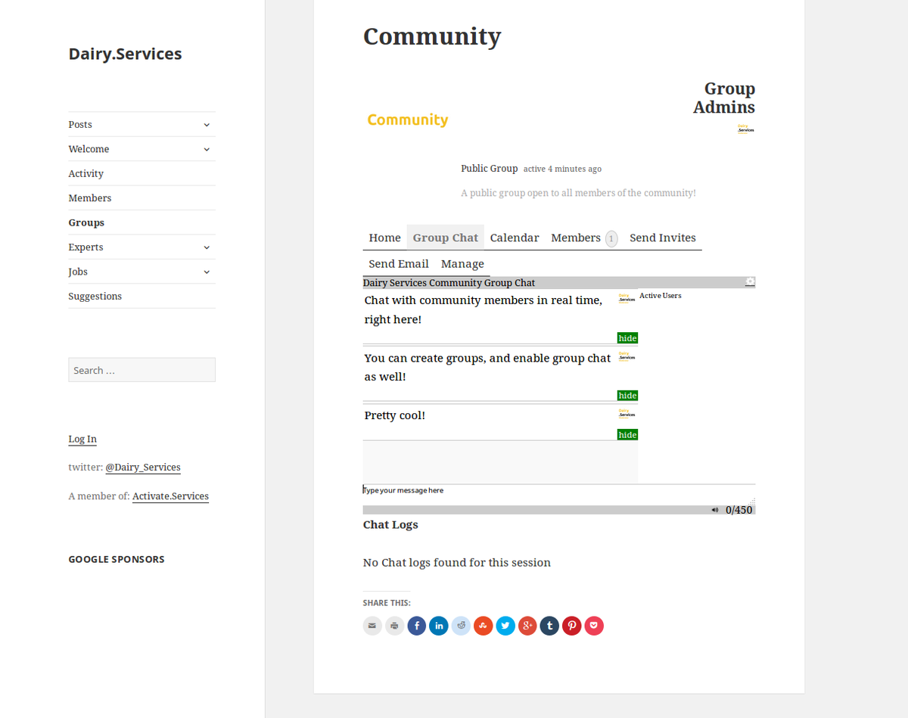Open Suggestions in sidebar menu
Image resolution: width=908 pixels, height=718 pixels.
pyautogui.click(x=95, y=297)
